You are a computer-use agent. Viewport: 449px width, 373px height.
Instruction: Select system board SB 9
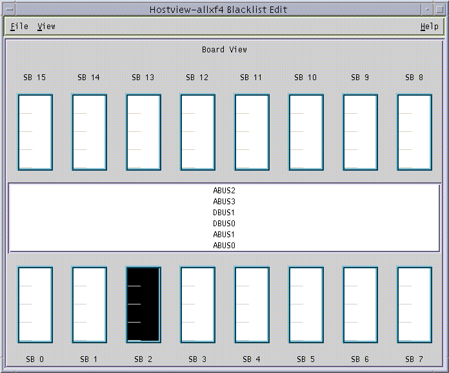[360, 133]
